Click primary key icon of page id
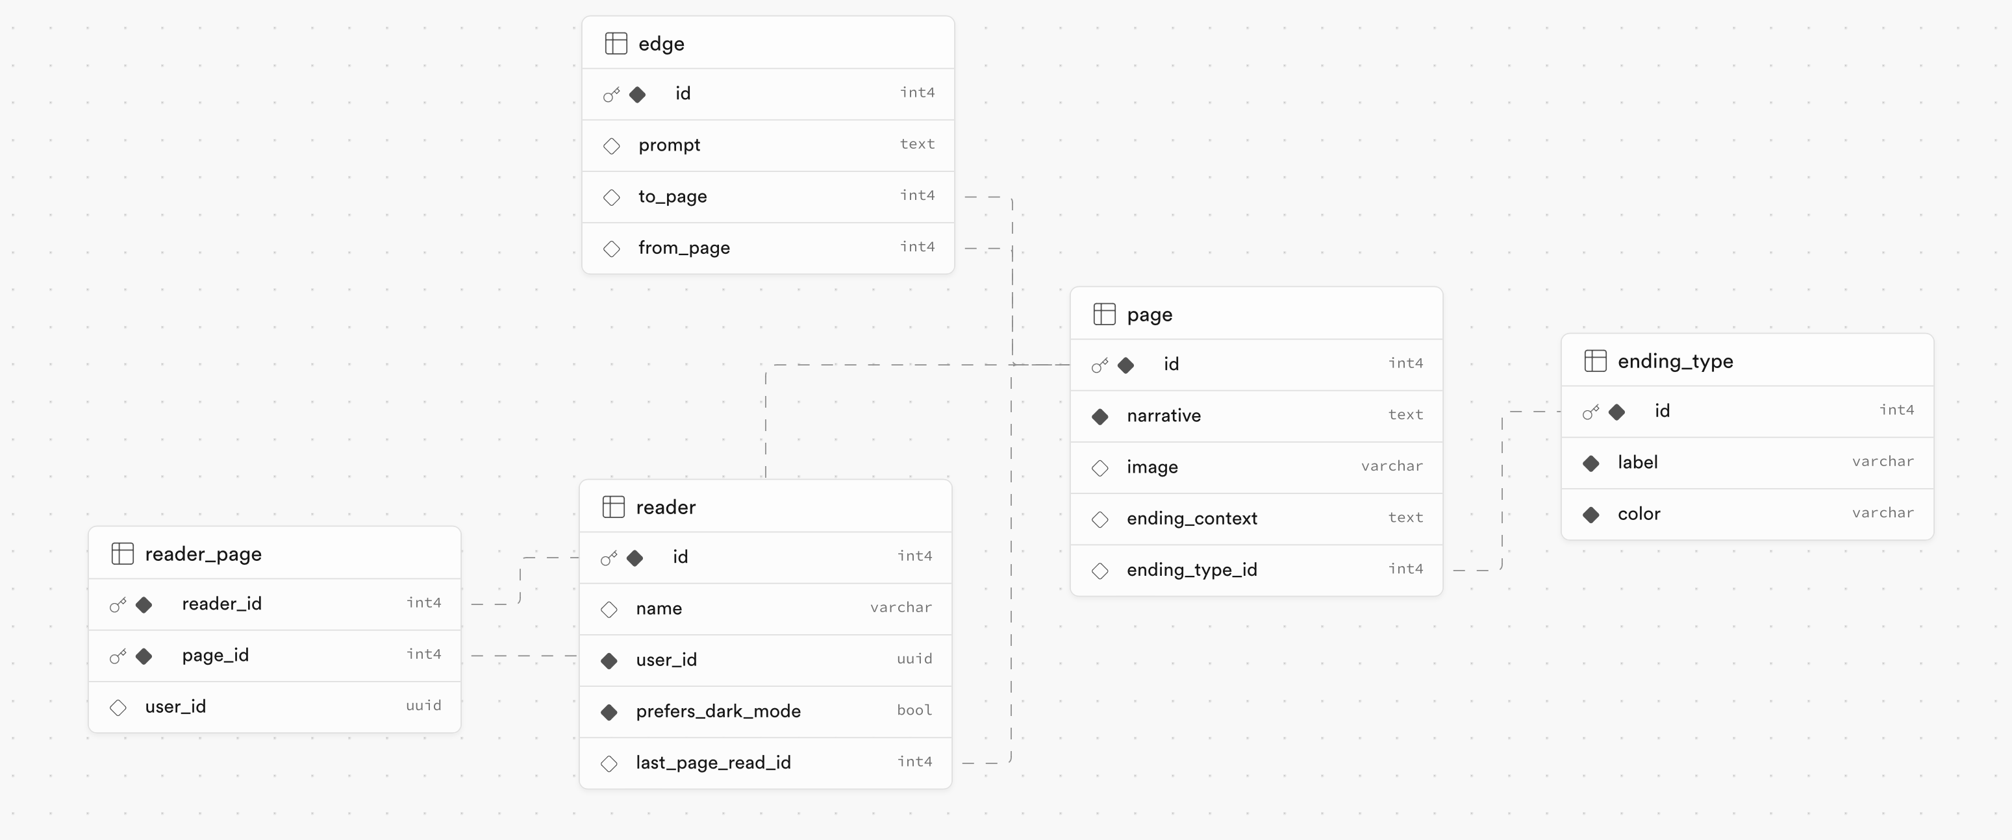Image resolution: width=2012 pixels, height=840 pixels. [x=1100, y=365]
